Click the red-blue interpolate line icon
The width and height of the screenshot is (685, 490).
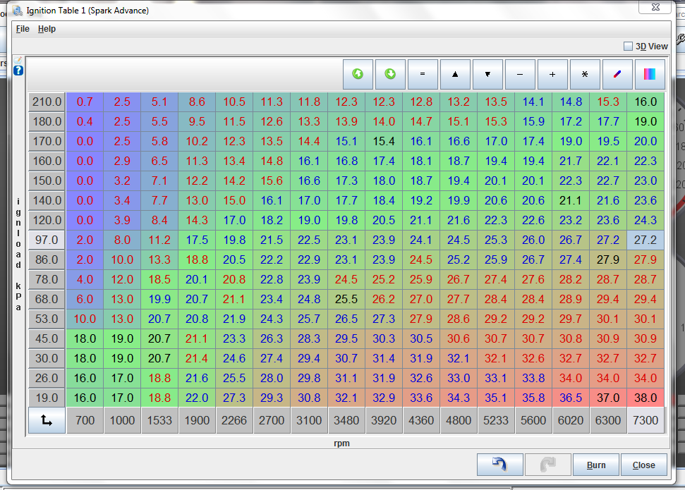(x=617, y=74)
